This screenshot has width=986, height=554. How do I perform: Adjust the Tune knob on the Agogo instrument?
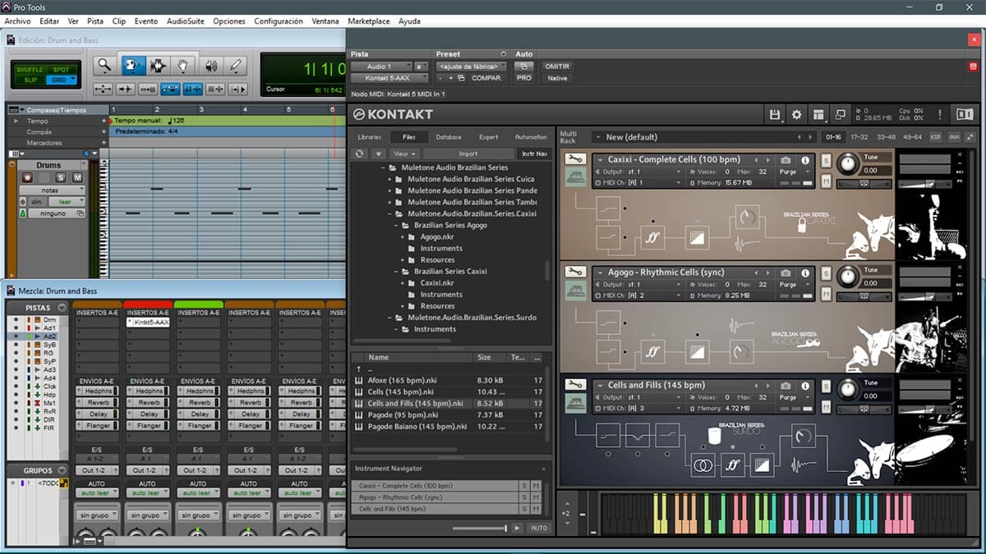(x=846, y=277)
